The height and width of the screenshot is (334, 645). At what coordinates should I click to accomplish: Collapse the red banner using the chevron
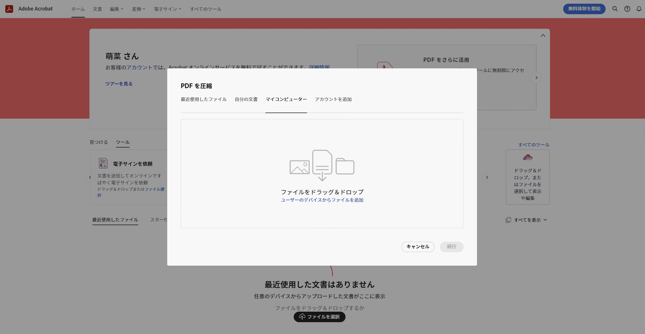(543, 35)
